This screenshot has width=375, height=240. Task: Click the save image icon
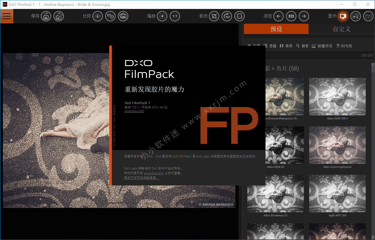(46, 16)
